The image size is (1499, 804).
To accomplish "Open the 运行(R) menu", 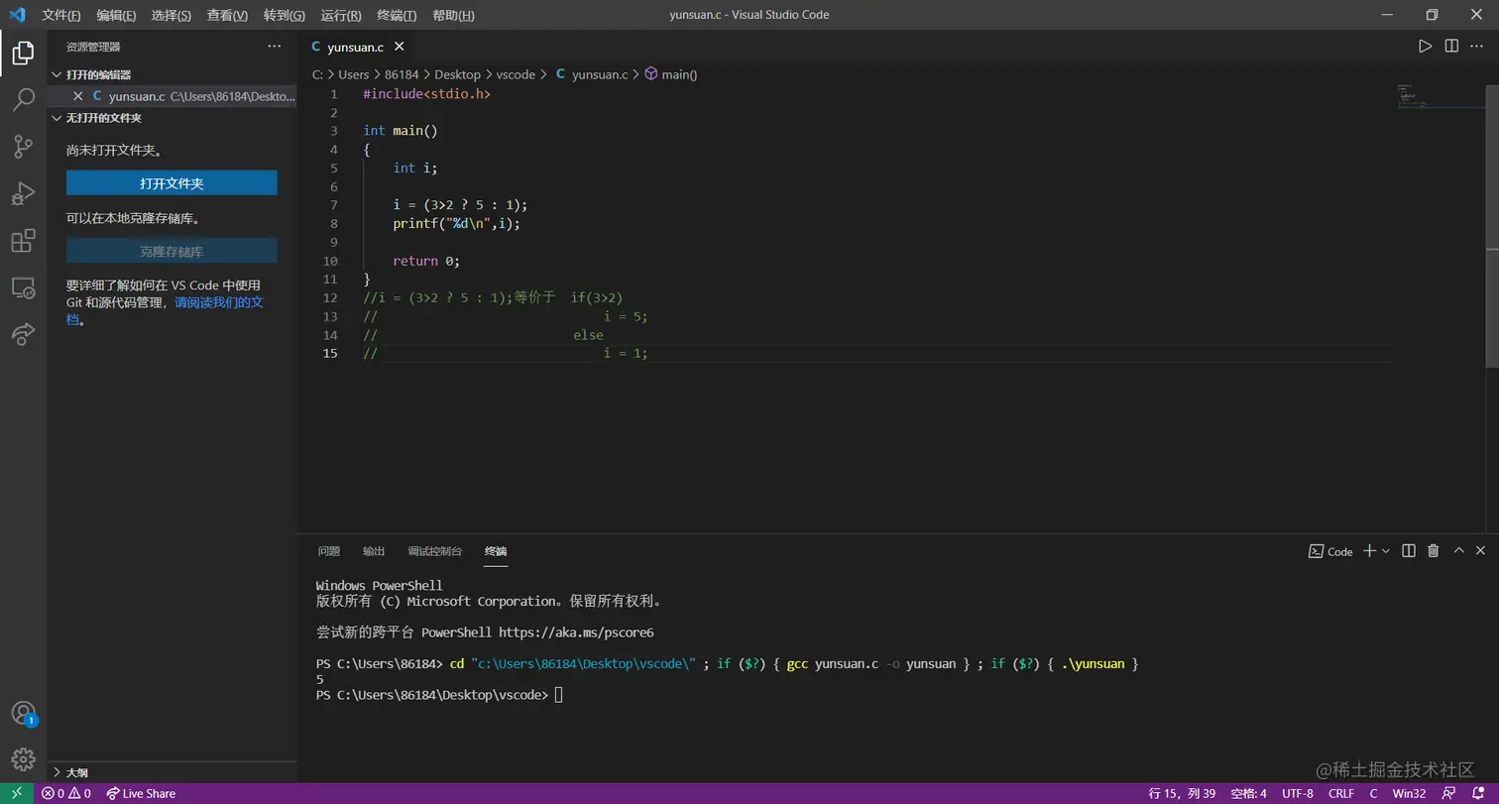I will coord(341,15).
